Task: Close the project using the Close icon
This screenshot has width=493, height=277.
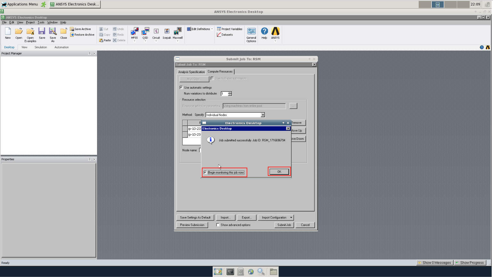Action: coord(64,31)
